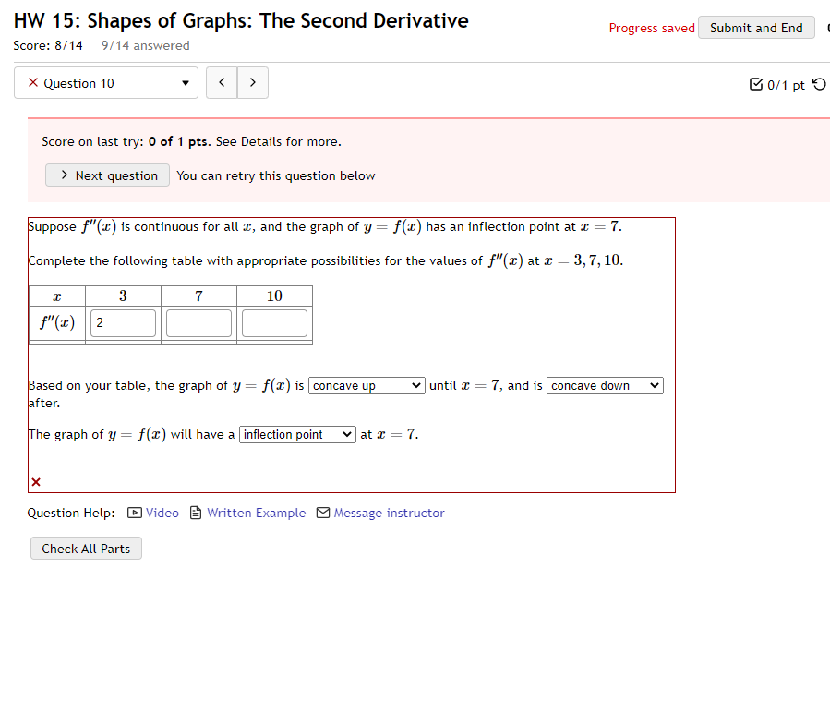Open the Written Example link
830x725 pixels.
(x=256, y=513)
